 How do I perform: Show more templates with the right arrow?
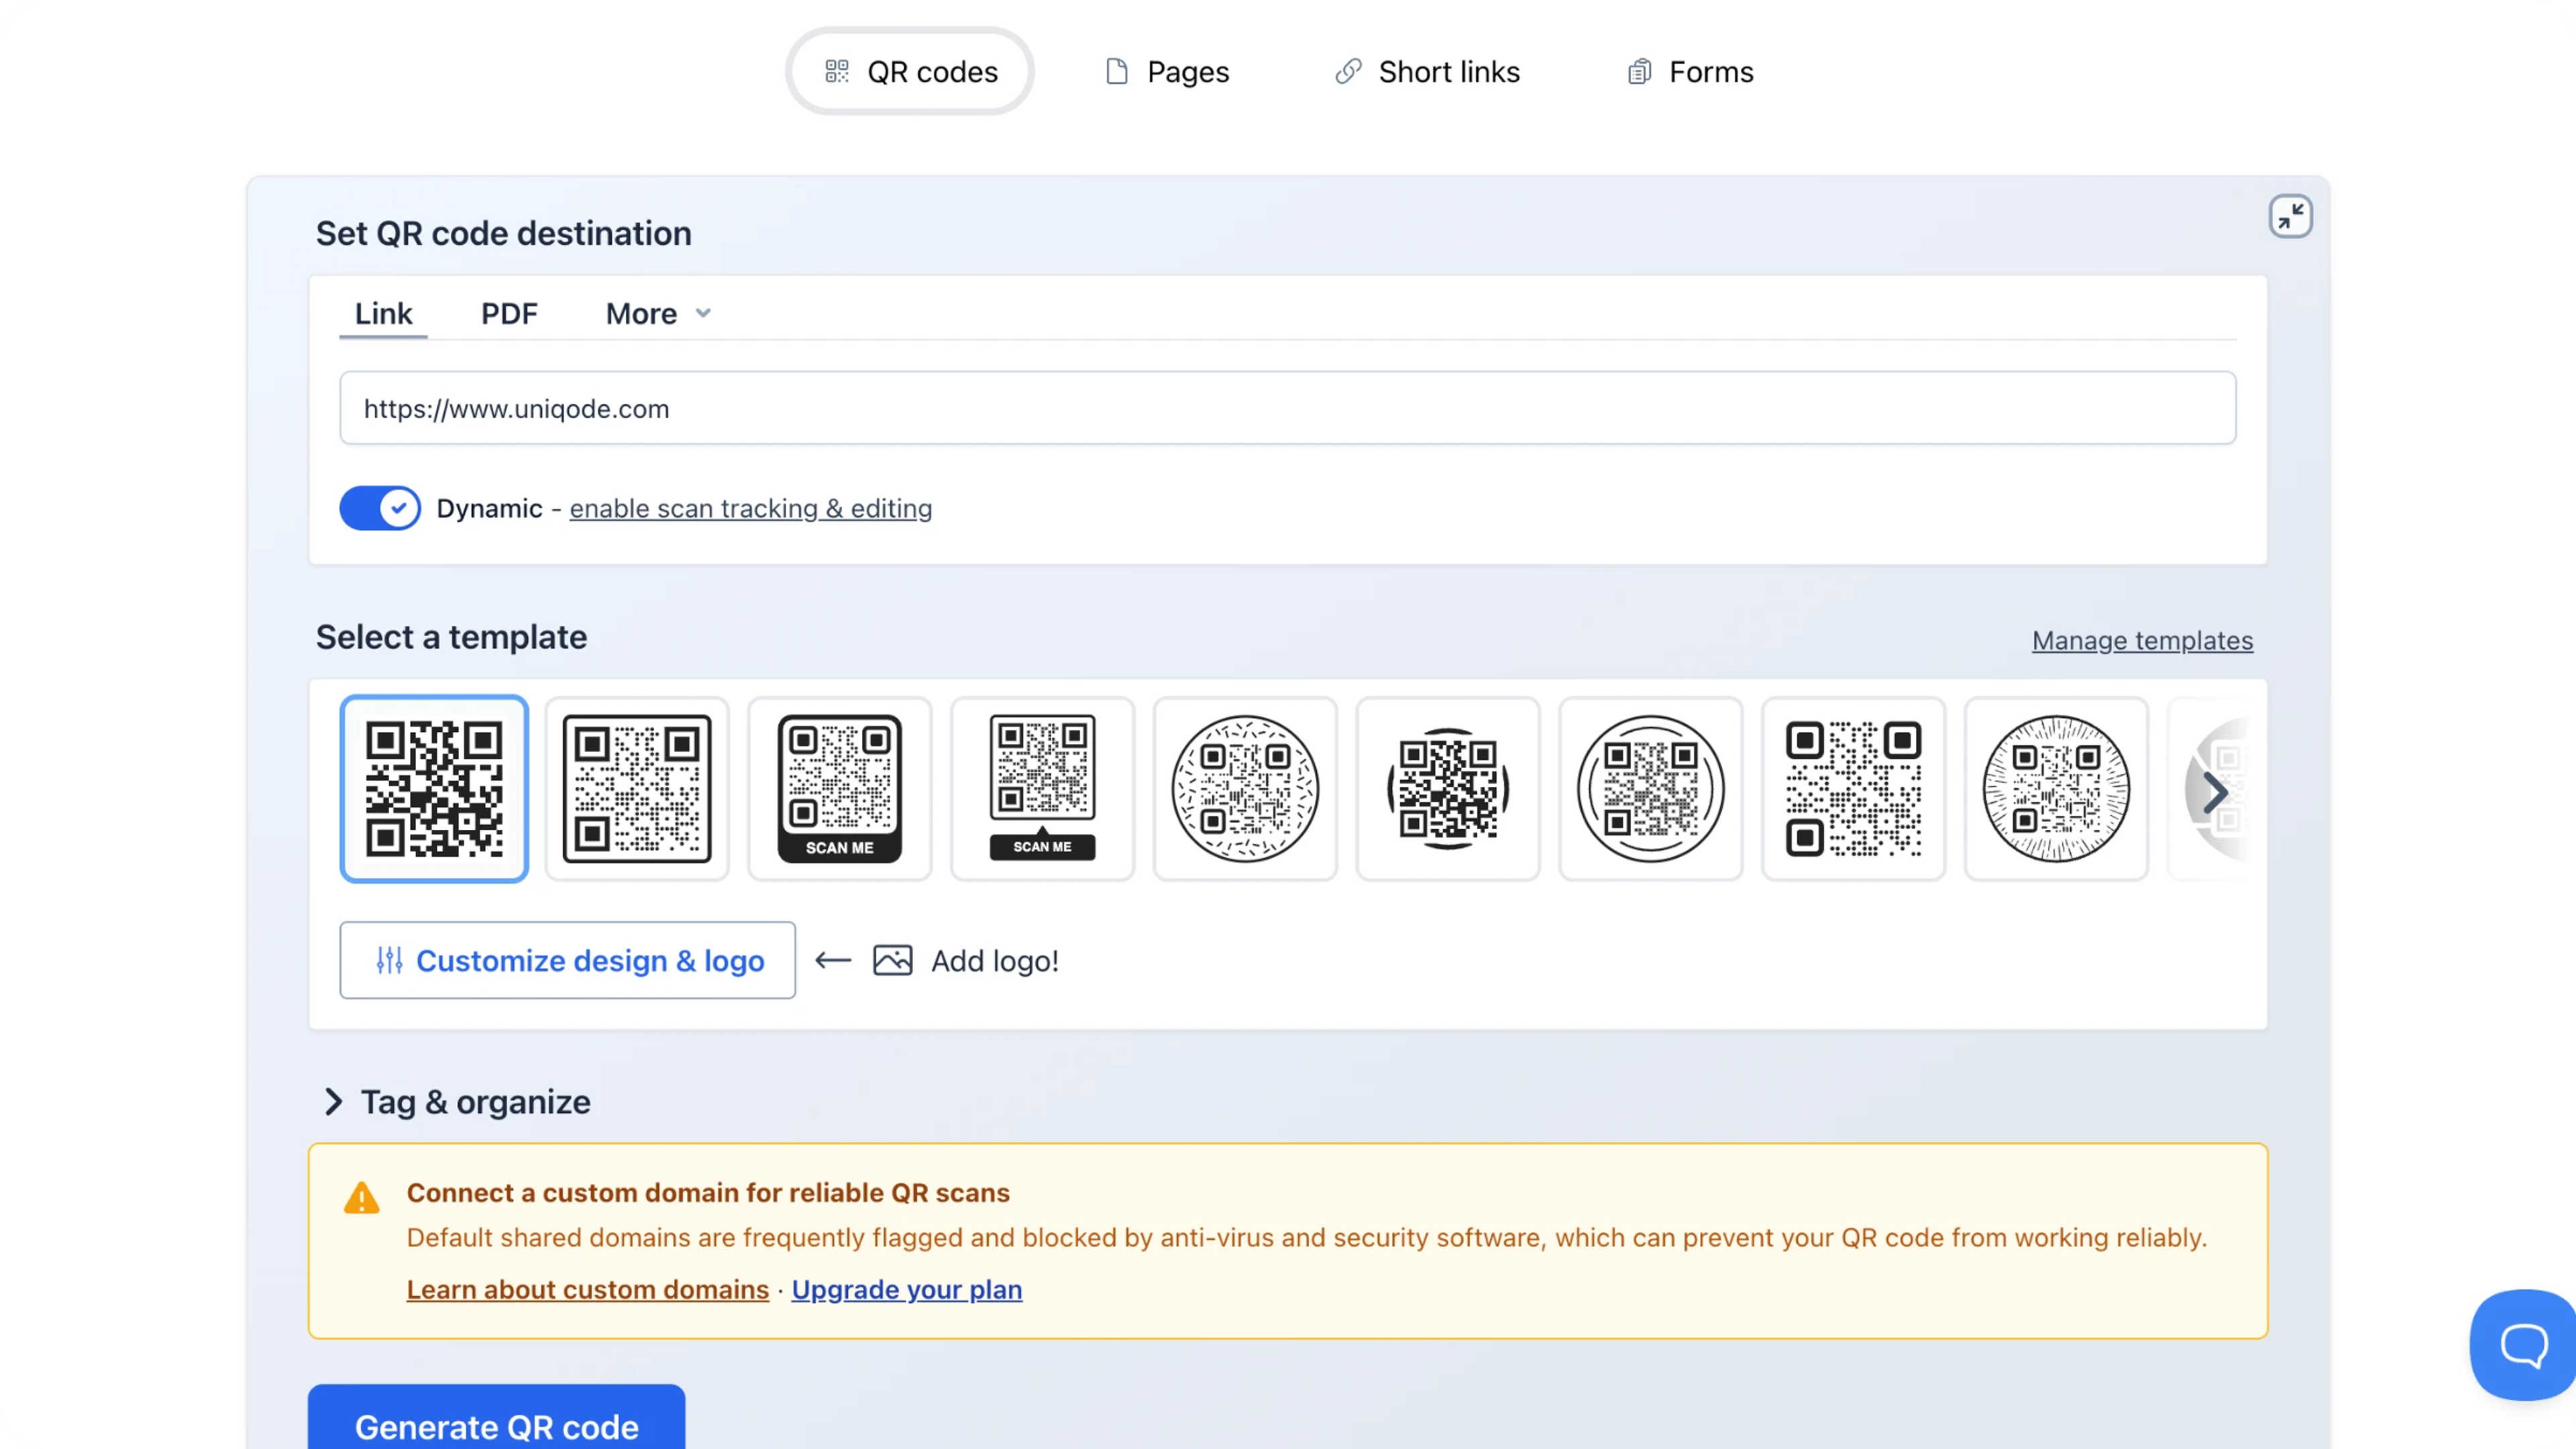click(x=2216, y=792)
